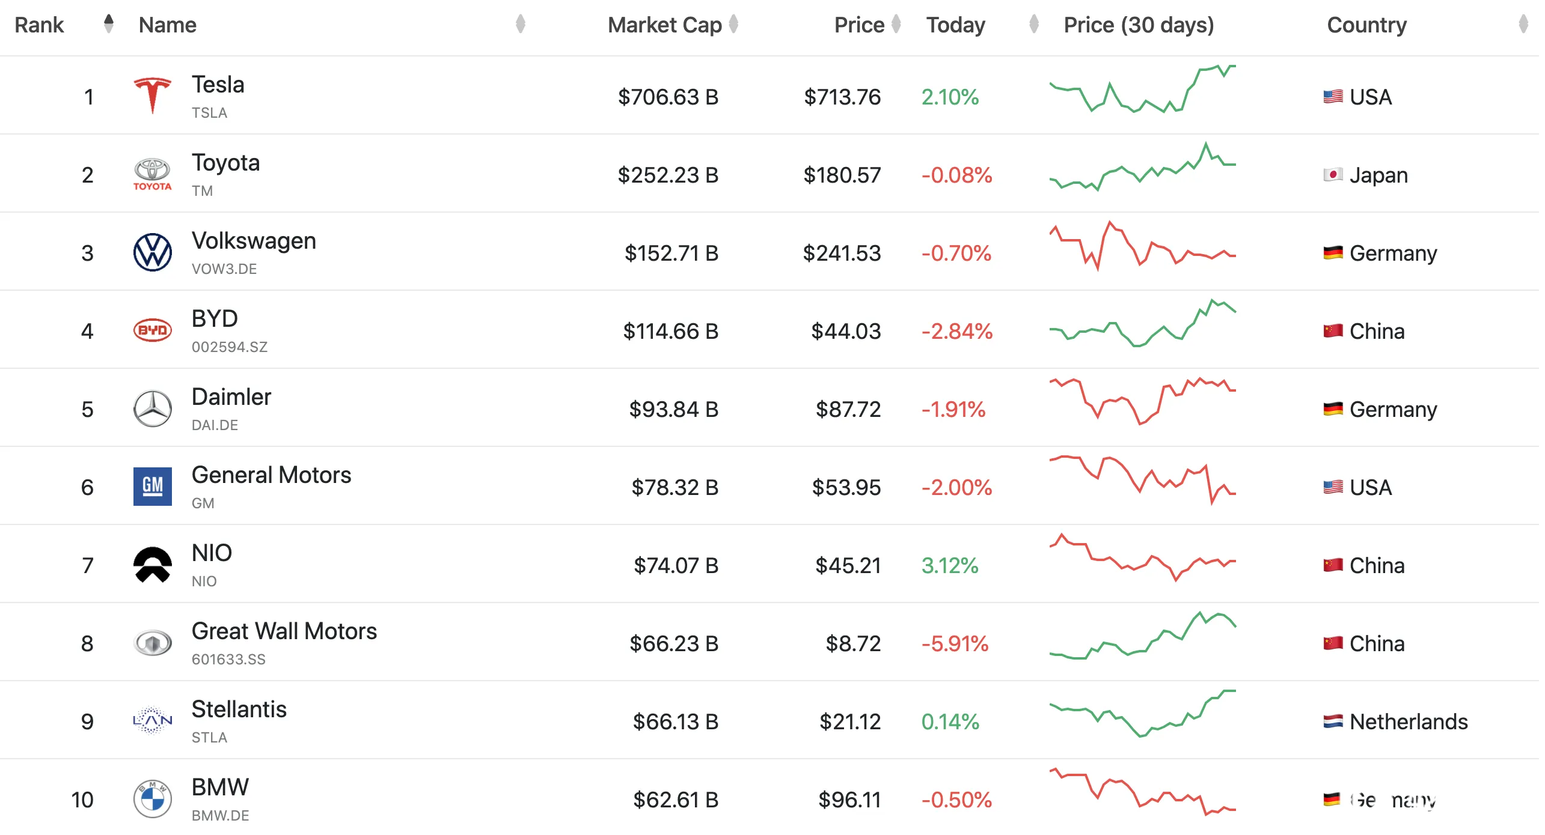Click Toyota's price $180.57
Image resolution: width=1545 pixels, height=835 pixels.
tap(842, 175)
